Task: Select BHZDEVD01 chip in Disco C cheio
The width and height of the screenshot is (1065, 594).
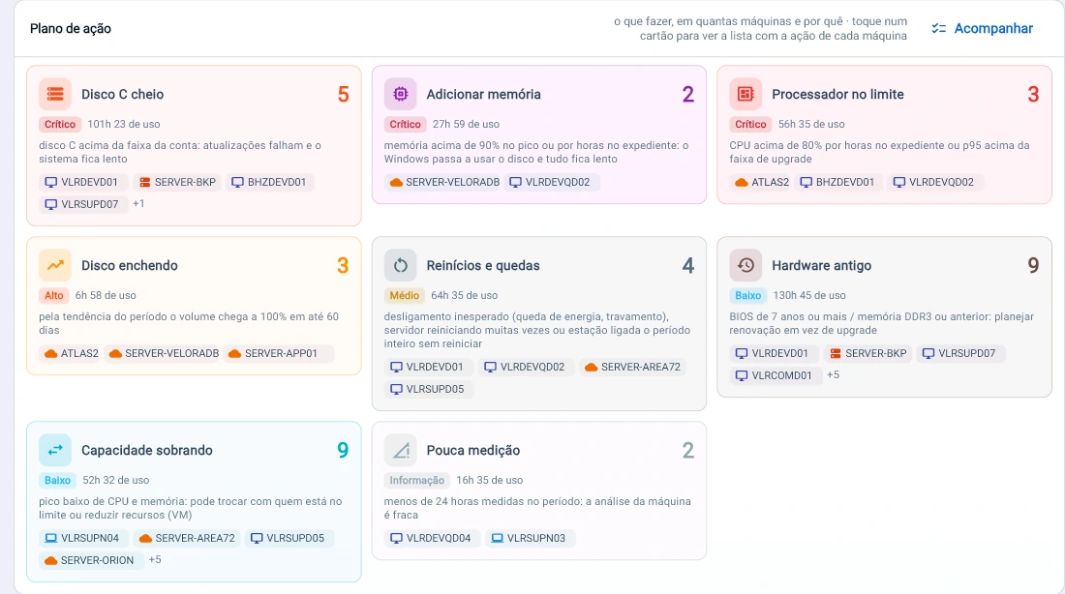Action: (x=269, y=182)
